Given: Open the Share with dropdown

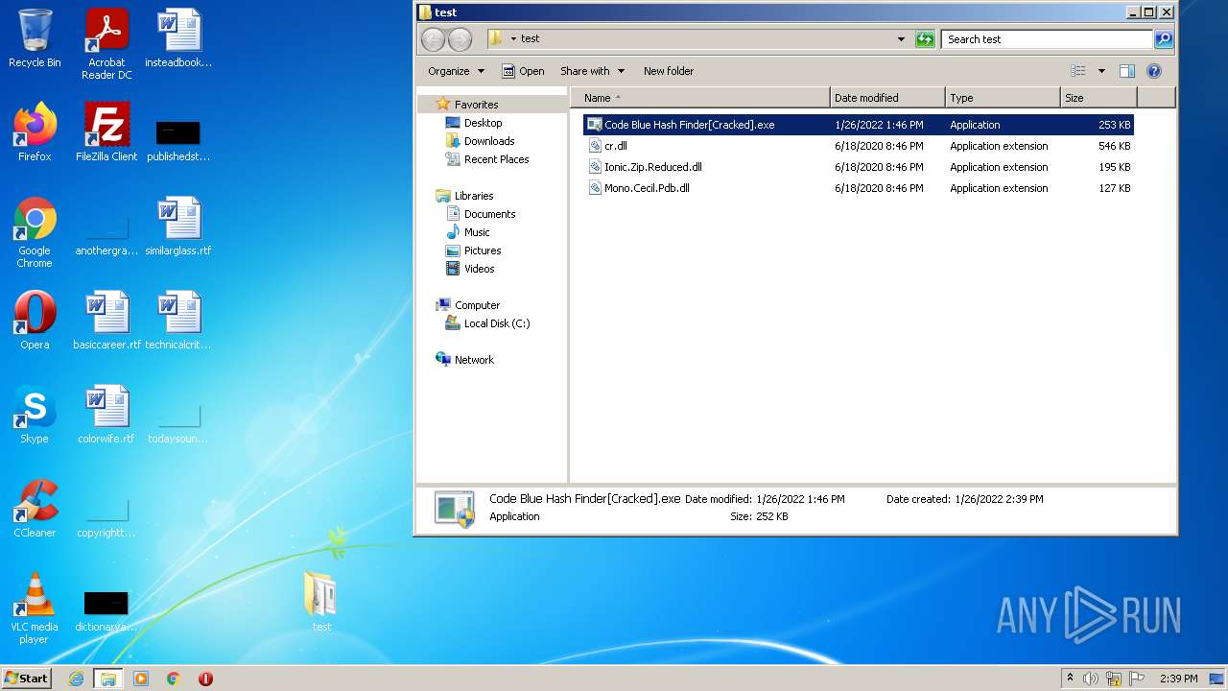Looking at the screenshot, I should pyautogui.click(x=592, y=71).
